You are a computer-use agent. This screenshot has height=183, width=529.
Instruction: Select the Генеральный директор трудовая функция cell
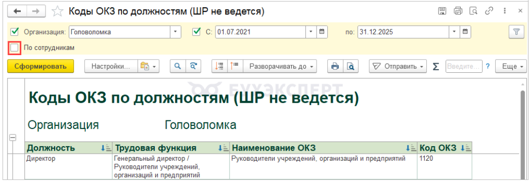click(171, 166)
